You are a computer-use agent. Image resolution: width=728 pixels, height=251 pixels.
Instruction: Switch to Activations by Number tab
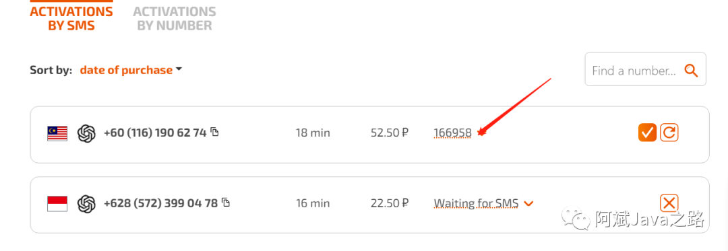175,19
